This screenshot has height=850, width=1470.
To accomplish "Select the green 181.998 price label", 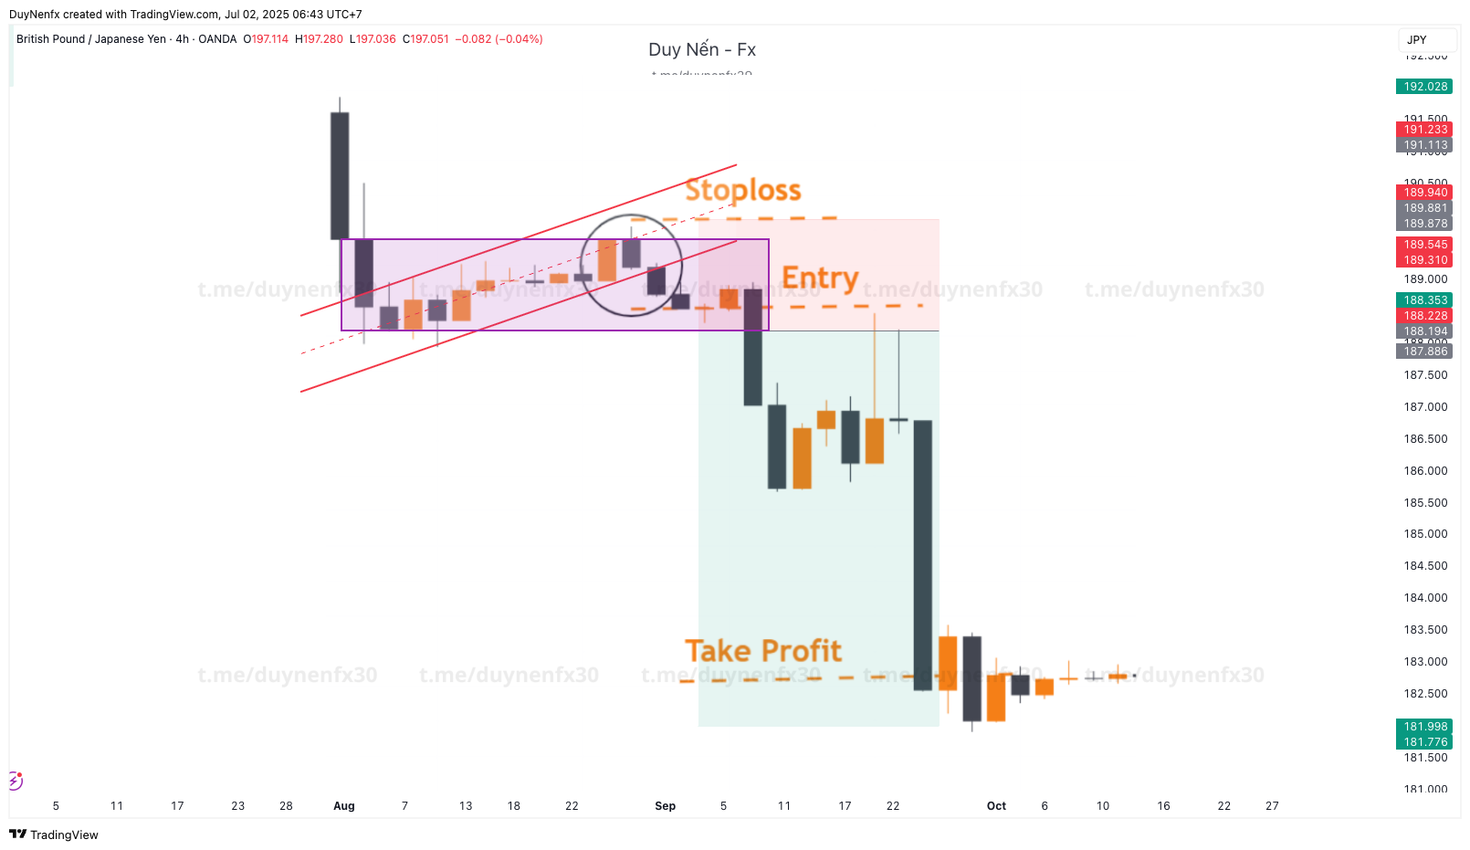I will click(1424, 727).
